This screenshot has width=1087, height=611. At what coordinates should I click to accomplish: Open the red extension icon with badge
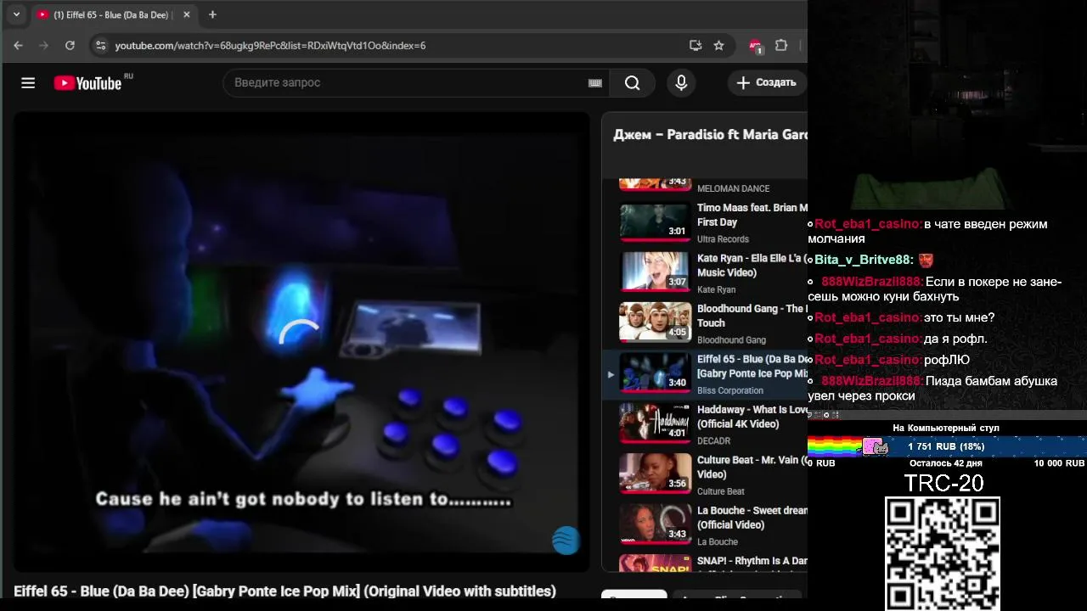755,46
